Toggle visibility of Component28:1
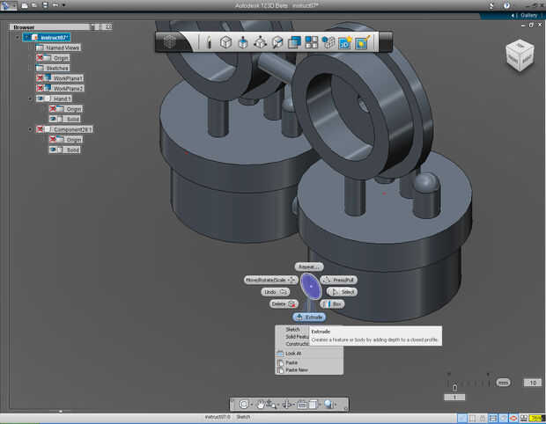Viewport: 546px width, 424px height. click(x=40, y=129)
